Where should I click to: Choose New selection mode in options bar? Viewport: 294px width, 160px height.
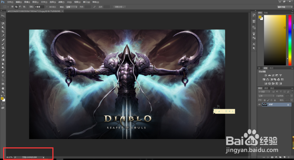12,7
